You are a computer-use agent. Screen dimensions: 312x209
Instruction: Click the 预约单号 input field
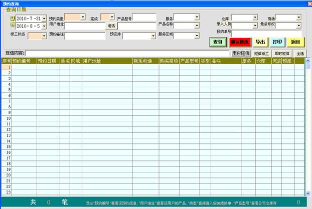(267, 33)
